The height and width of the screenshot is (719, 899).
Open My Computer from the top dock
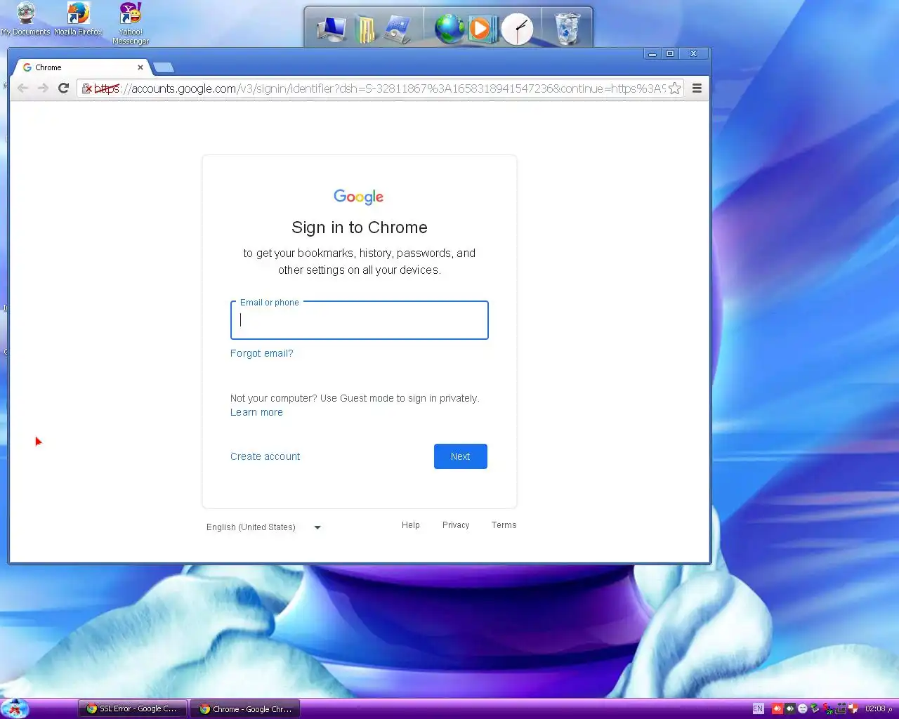[331, 28]
